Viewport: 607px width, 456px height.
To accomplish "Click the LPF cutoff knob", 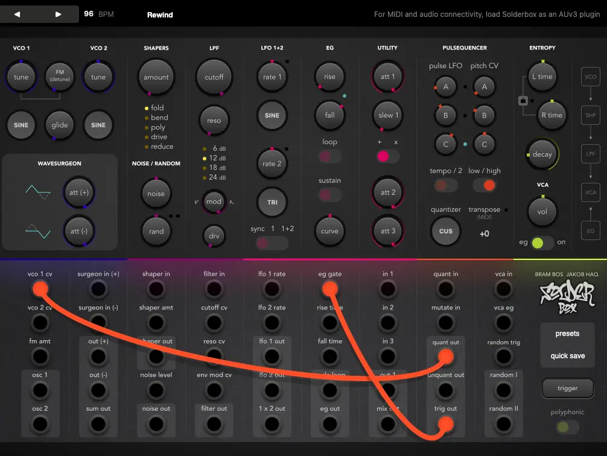I will pos(214,77).
